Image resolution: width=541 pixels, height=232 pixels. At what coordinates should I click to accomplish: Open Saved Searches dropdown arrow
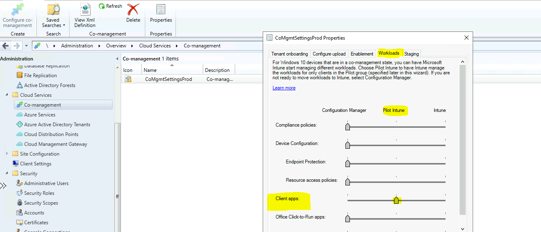64,26
